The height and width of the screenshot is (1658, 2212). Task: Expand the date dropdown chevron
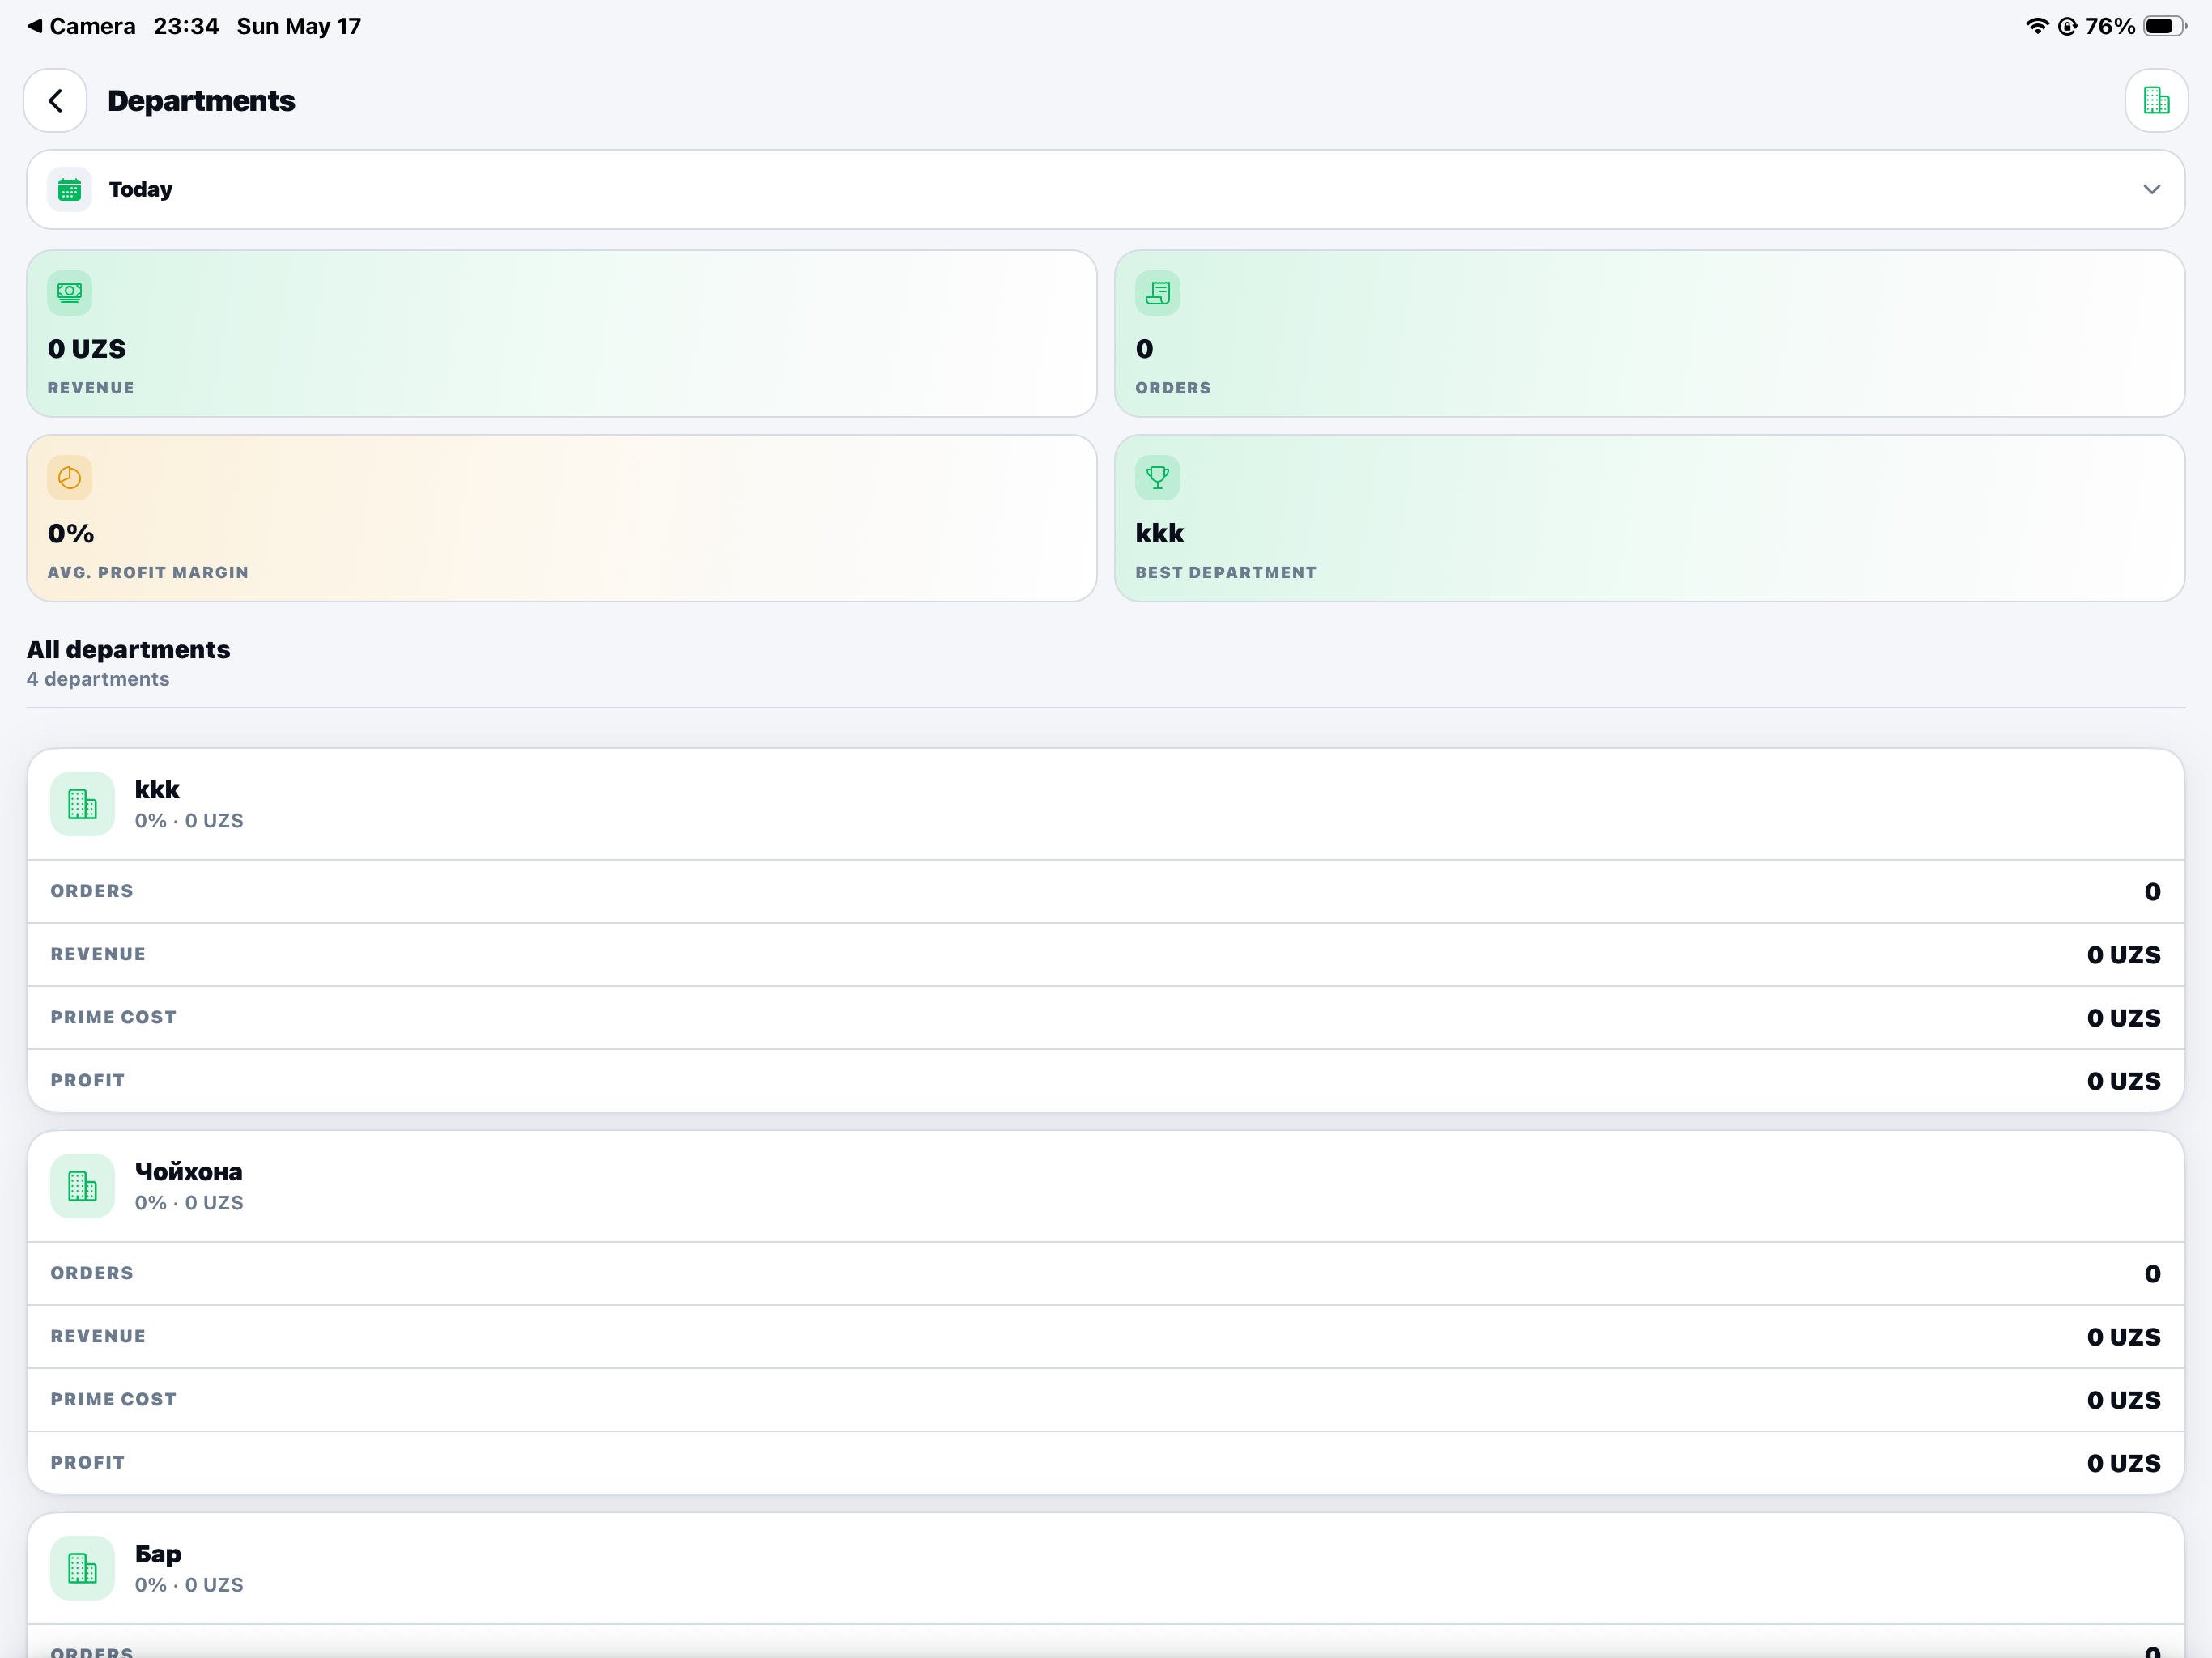point(2152,189)
